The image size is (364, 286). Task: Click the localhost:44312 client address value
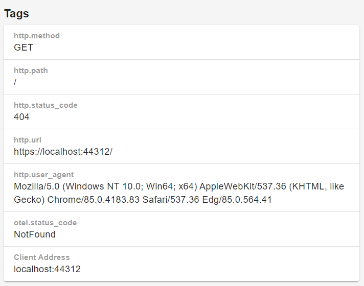(x=47, y=269)
